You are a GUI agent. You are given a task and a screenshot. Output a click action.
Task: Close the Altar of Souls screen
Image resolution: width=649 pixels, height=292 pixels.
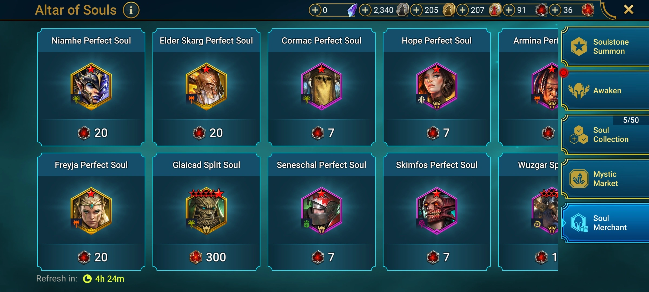tap(628, 10)
